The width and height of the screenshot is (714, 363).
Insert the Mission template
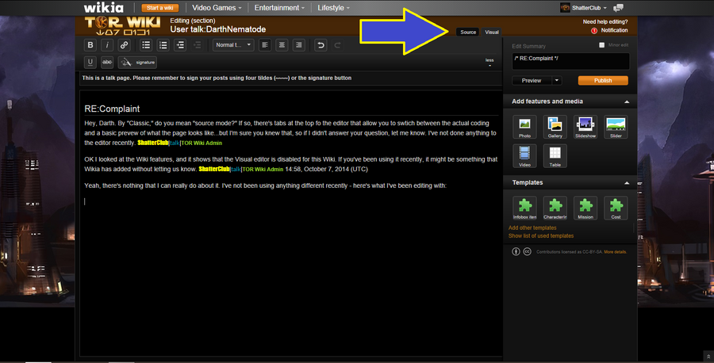585,208
